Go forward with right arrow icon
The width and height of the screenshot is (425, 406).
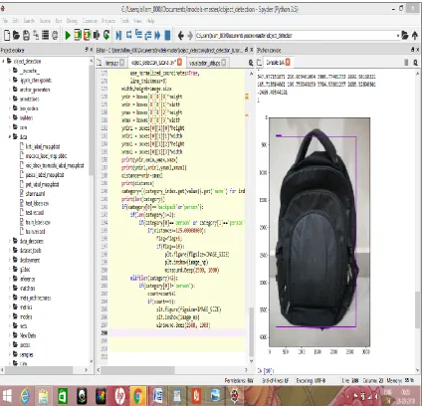coord(190,35)
